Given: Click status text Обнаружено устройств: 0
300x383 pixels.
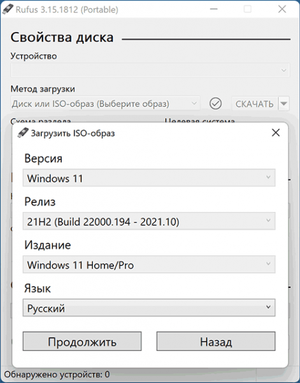Looking at the screenshot, I should 57,374.
